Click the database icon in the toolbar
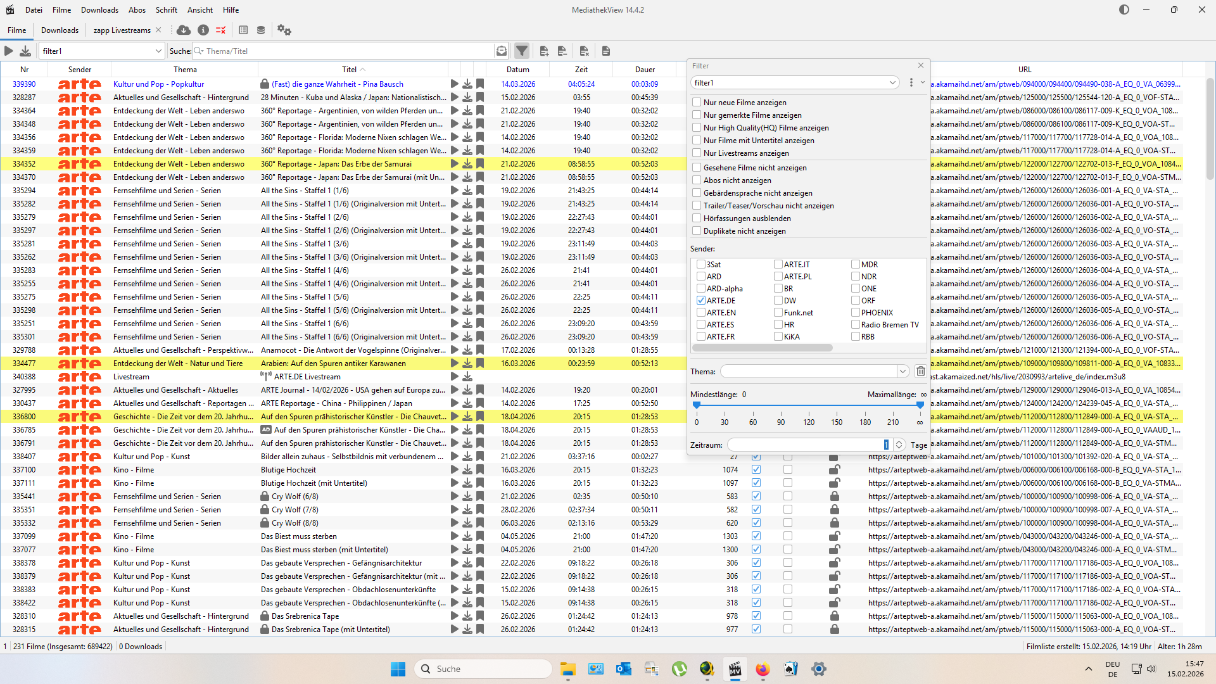 coord(261,30)
